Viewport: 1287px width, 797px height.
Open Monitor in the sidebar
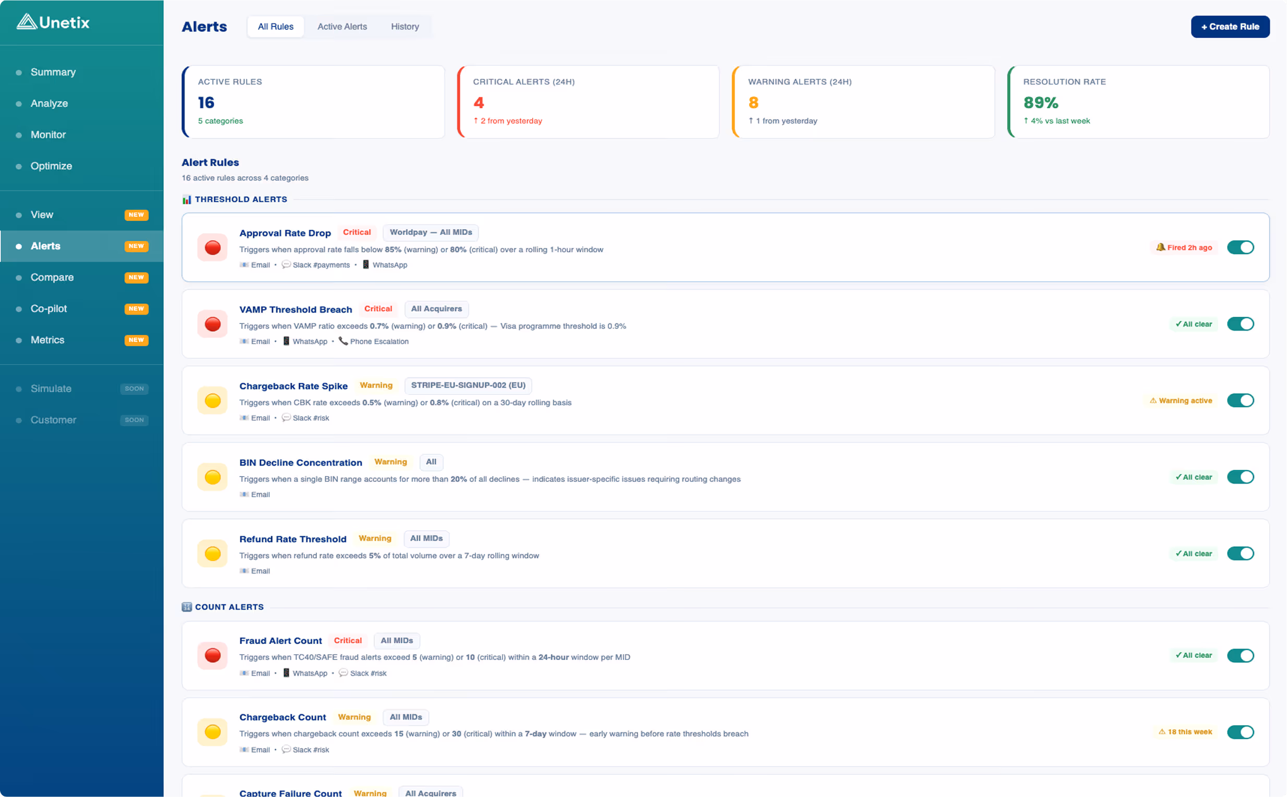(82, 134)
